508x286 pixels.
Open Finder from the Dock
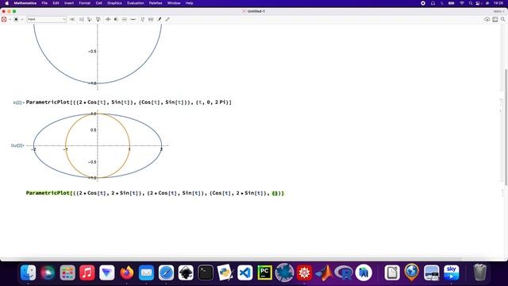[29, 272]
